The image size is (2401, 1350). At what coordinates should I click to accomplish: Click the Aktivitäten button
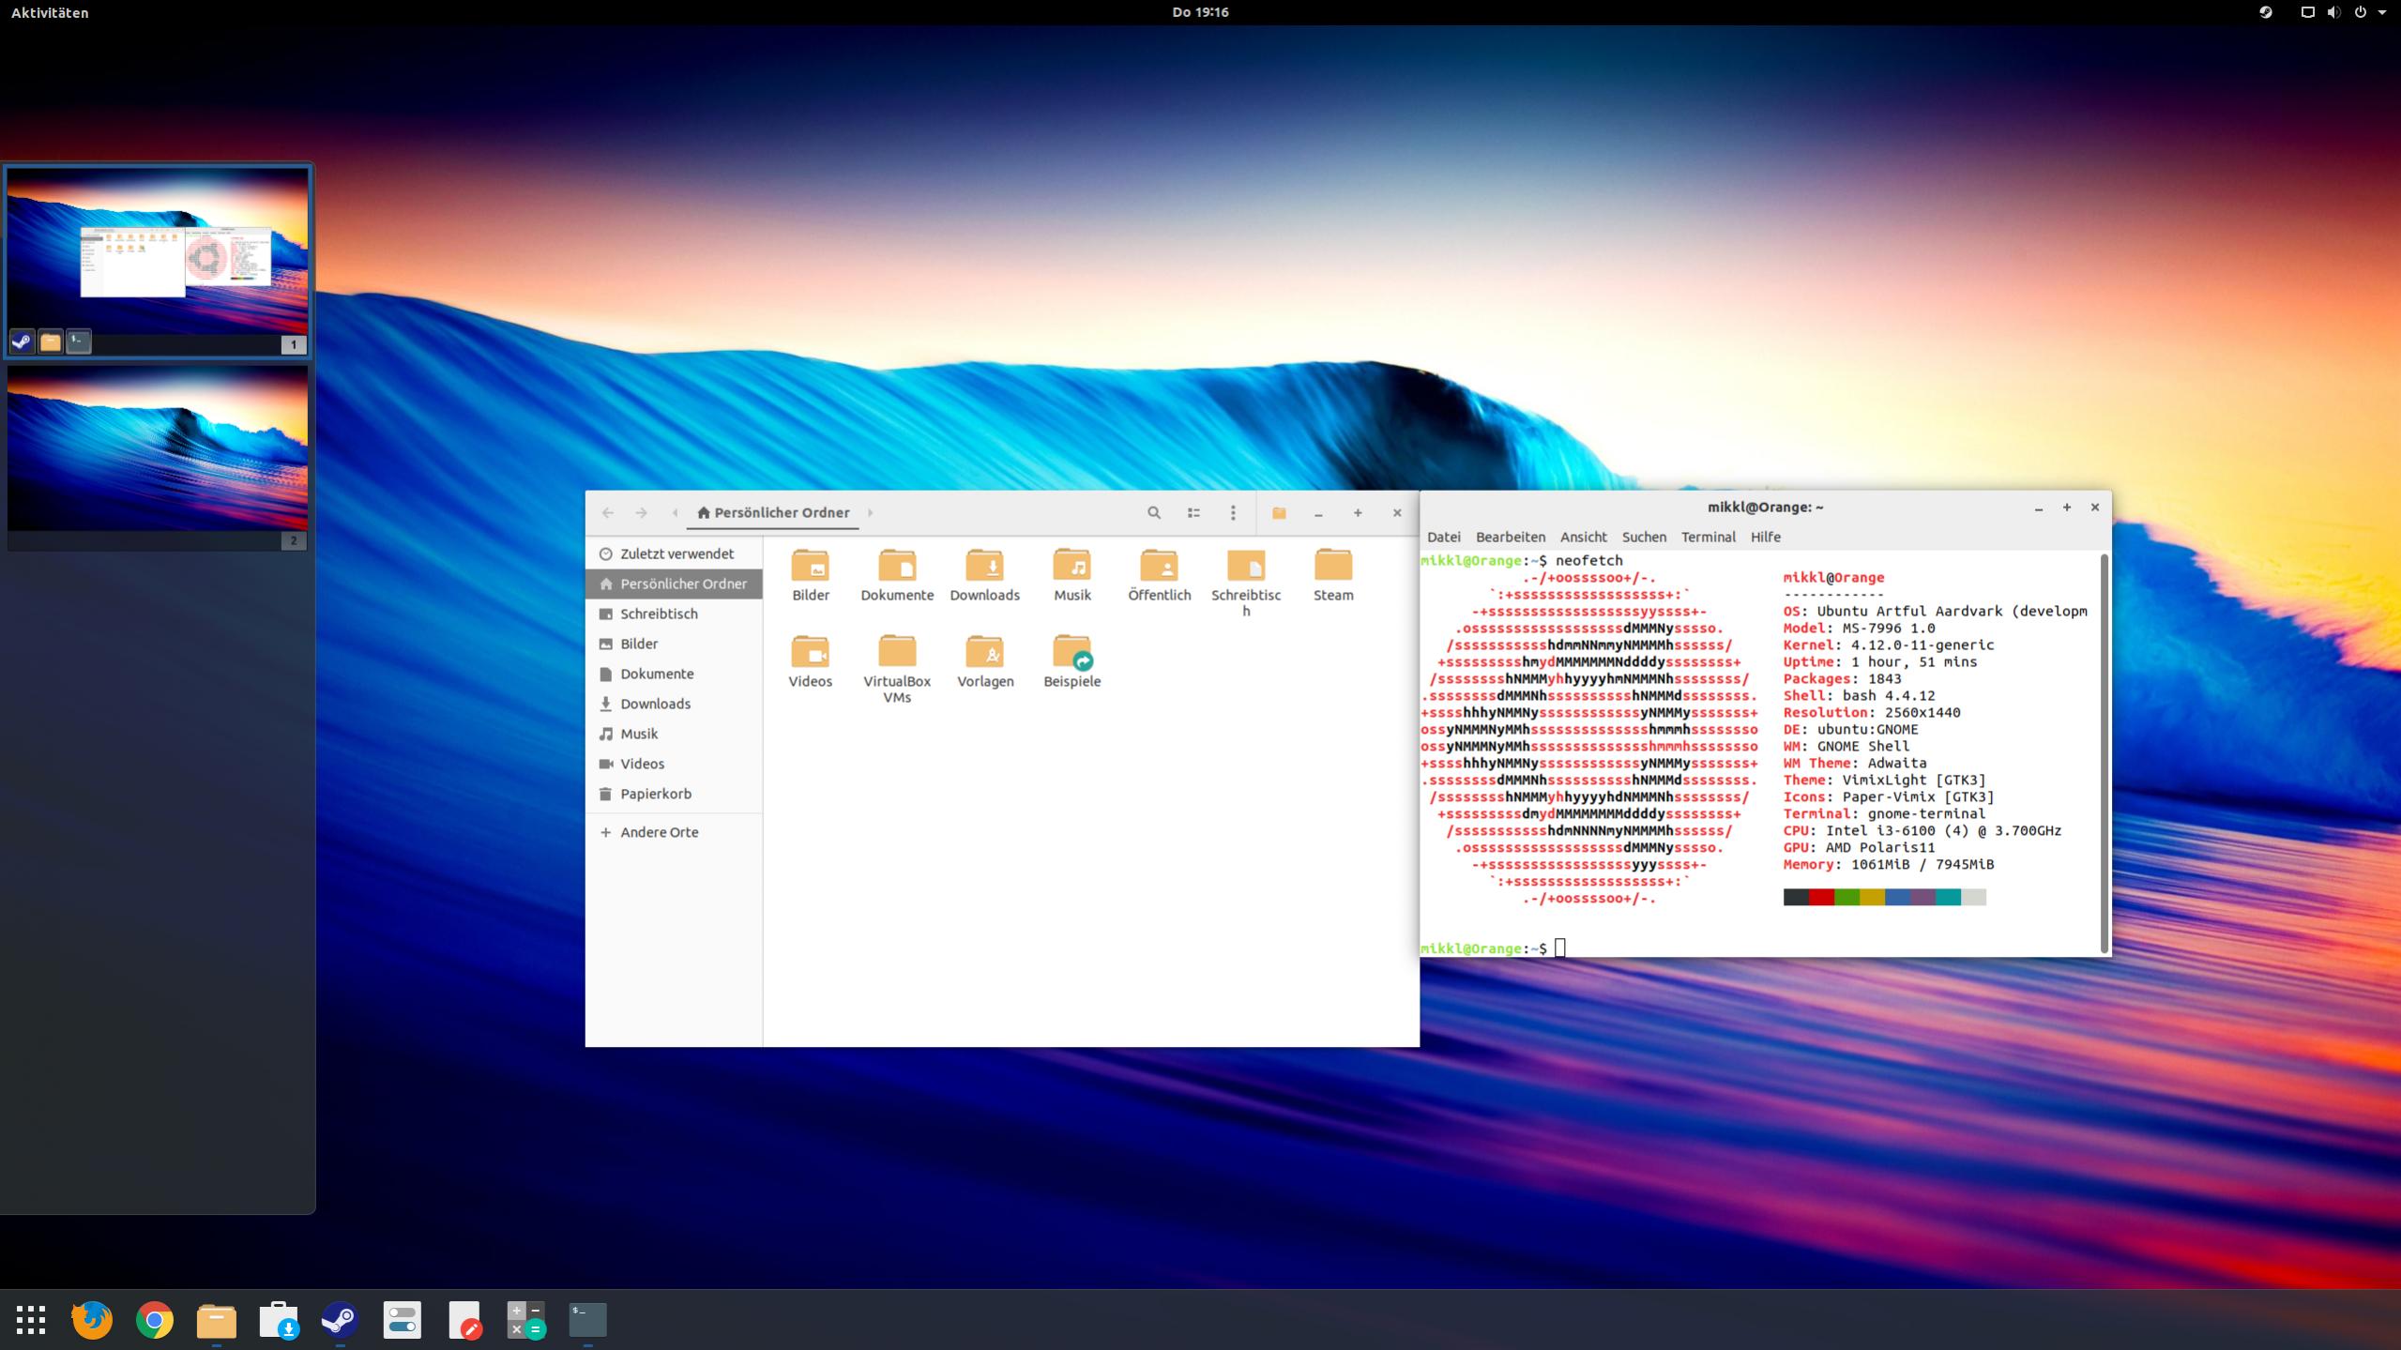pyautogui.click(x=50, y=12)
